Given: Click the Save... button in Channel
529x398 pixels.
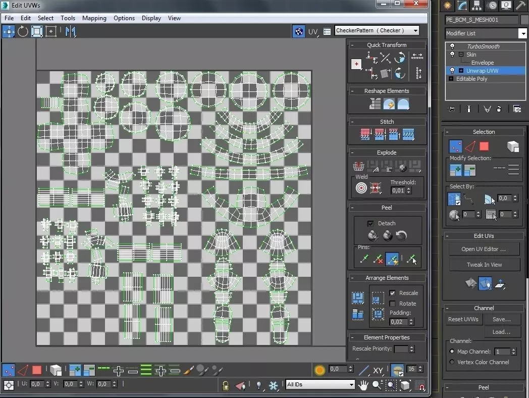Looking at the screenshot, I should coord(502,319).
